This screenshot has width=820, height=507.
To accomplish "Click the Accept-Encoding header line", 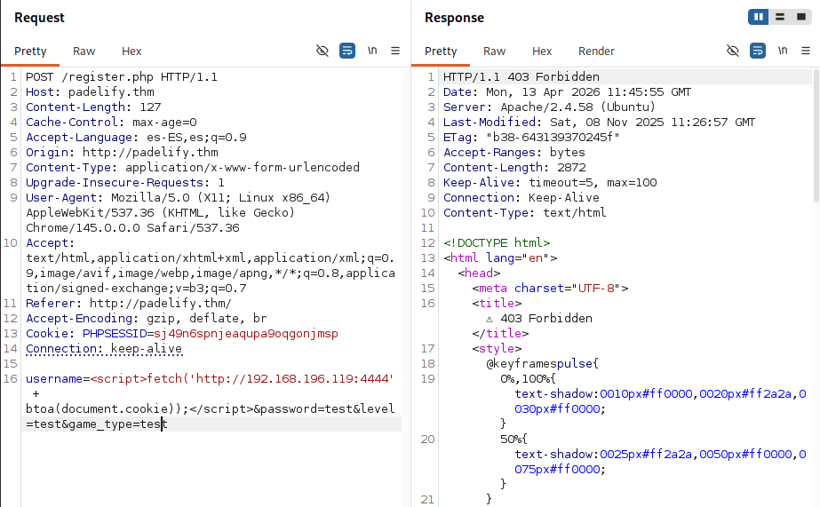I will tap(147, 319).
